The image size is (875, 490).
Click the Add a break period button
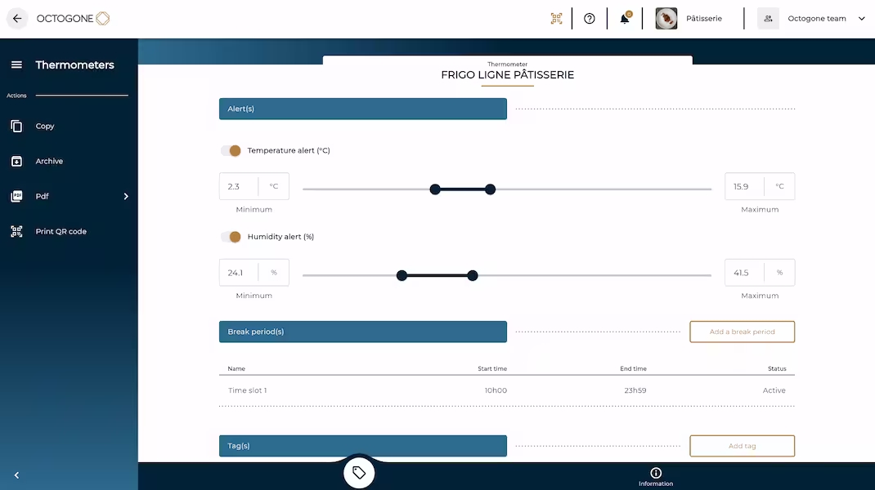click(742, 332)
